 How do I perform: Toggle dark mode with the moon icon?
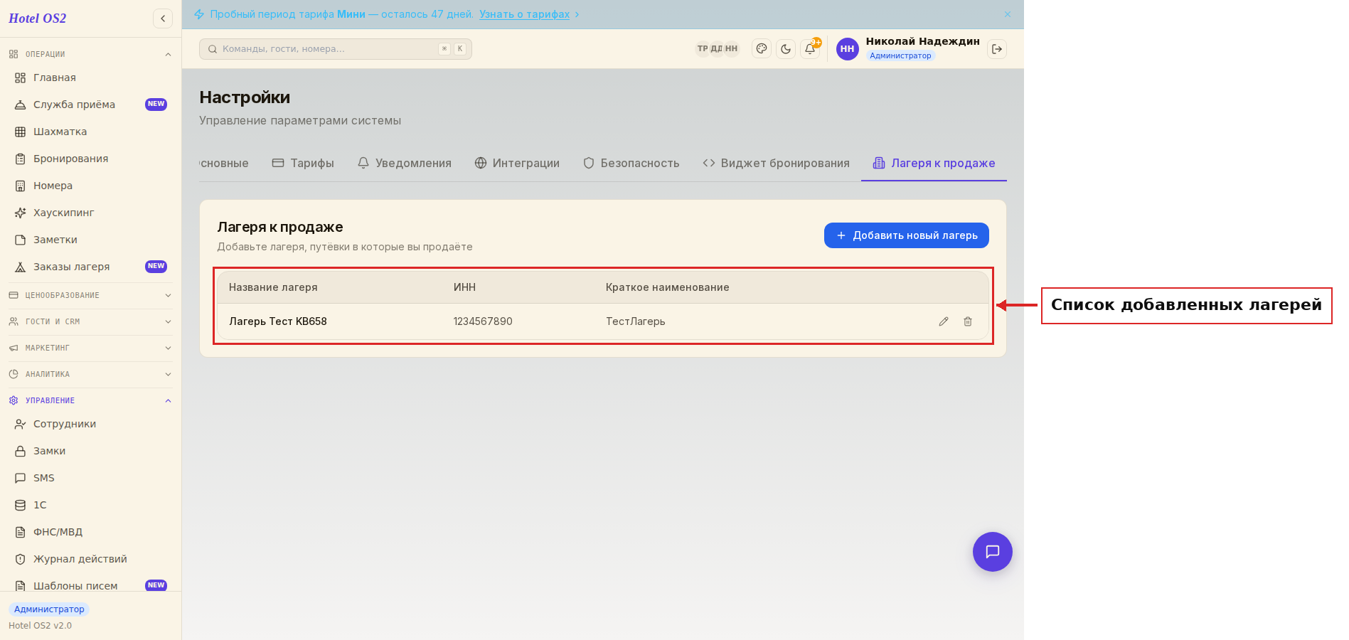(x=786, y=49)
